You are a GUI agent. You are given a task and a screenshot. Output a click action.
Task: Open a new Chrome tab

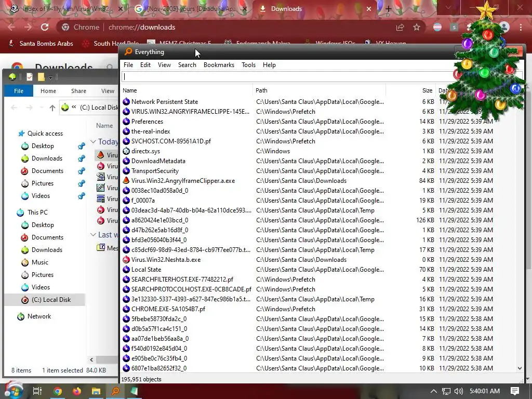coord(389,9)
